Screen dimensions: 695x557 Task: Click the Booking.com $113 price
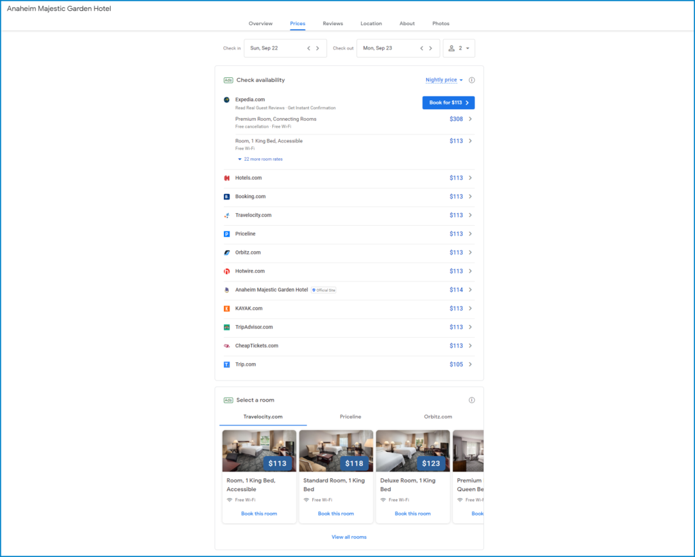(x=456, y=197)
